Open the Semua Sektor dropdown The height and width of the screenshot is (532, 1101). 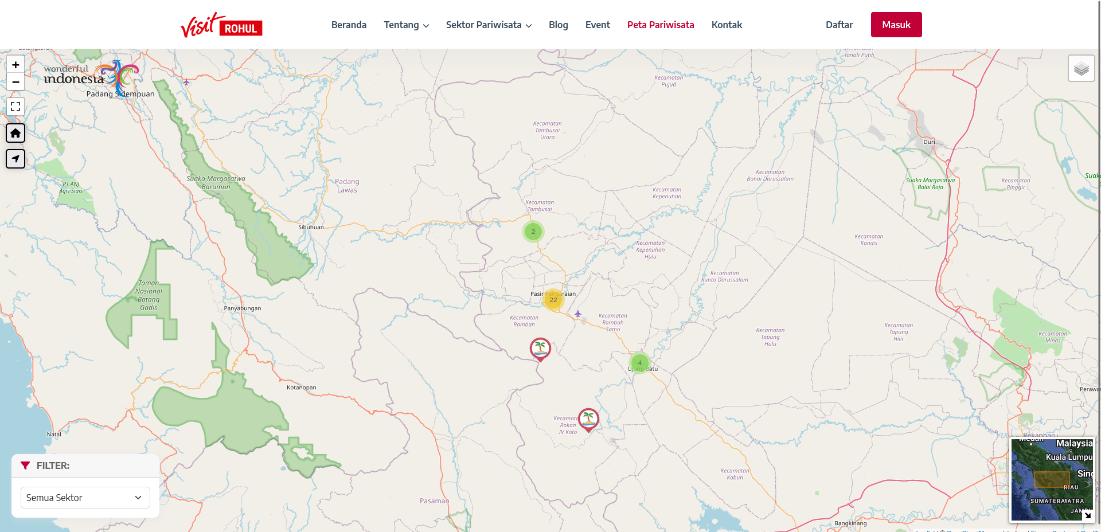[x=85, y=498]
